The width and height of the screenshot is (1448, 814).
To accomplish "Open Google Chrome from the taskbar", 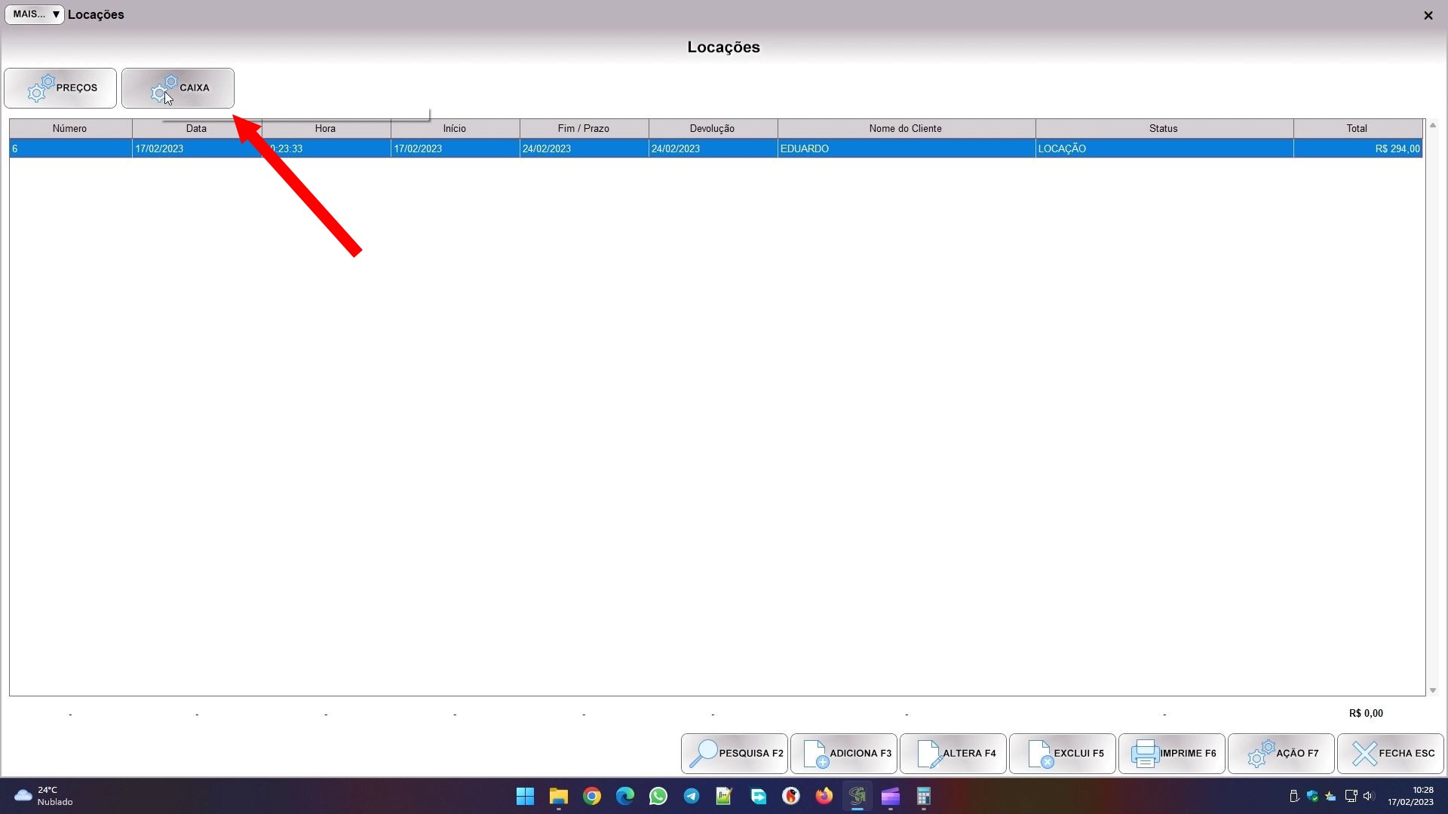I will click(x=592, y=796).
